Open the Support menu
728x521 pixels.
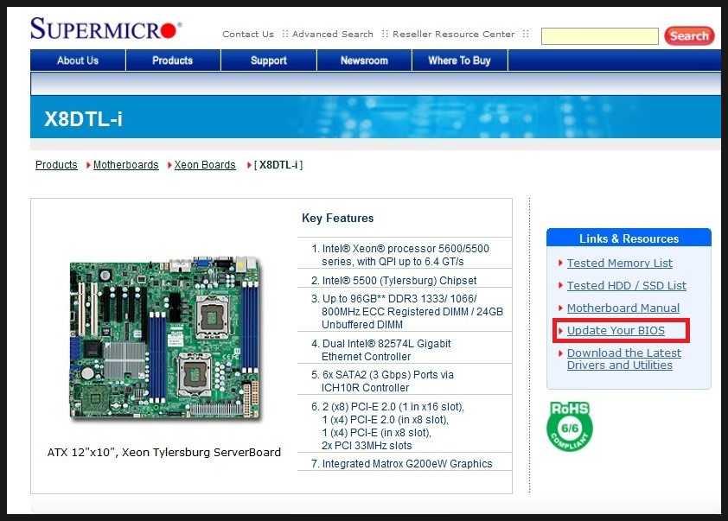pyautogui.click(x=268, y=60)
